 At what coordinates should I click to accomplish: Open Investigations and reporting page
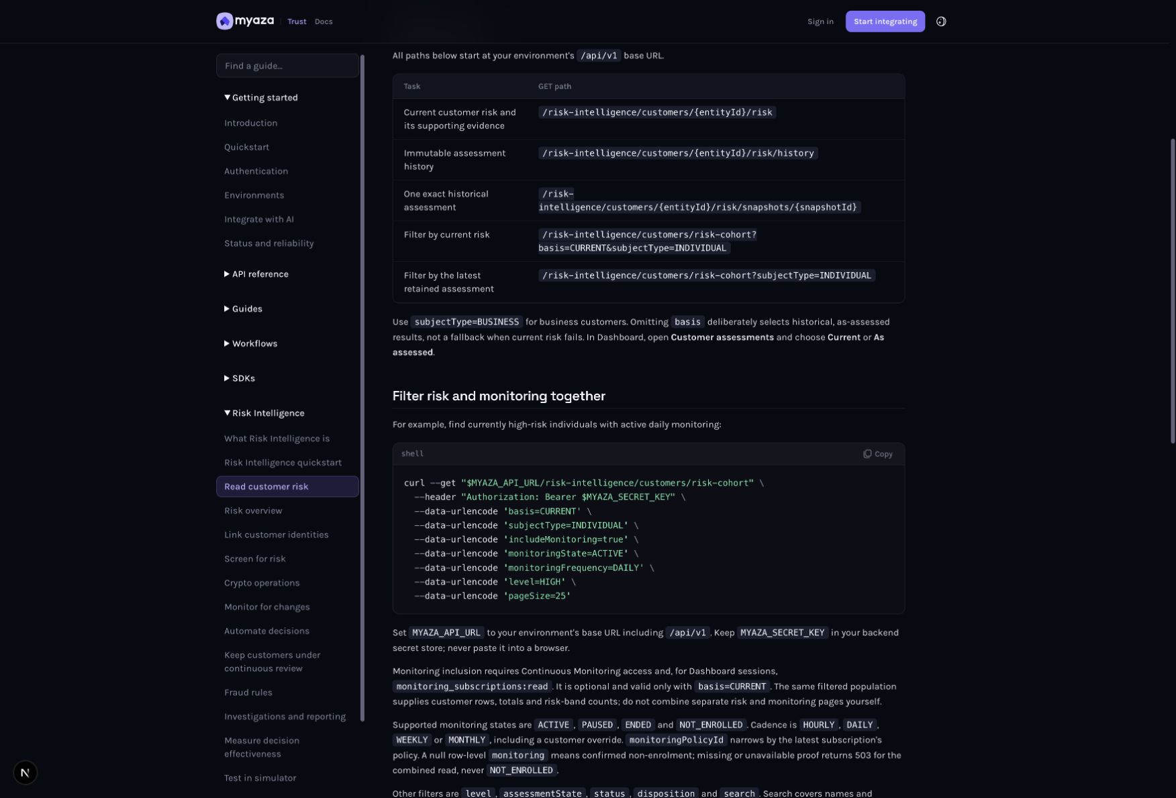[x=285, y=717]
